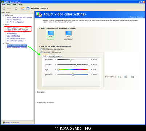This screenshot has width=146, height=131.
Task: Click the Hue slider thumb
Action: (x=58, y=70)
